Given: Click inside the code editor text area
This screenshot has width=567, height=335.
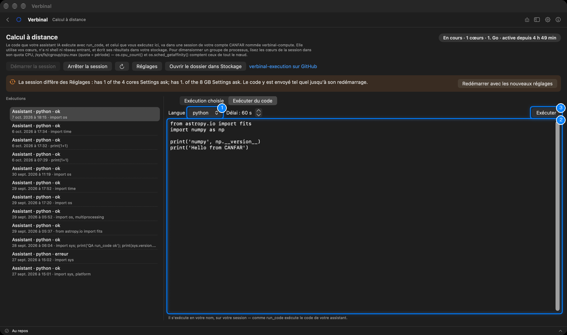Looking at the screenshot, I should (361, 216).
